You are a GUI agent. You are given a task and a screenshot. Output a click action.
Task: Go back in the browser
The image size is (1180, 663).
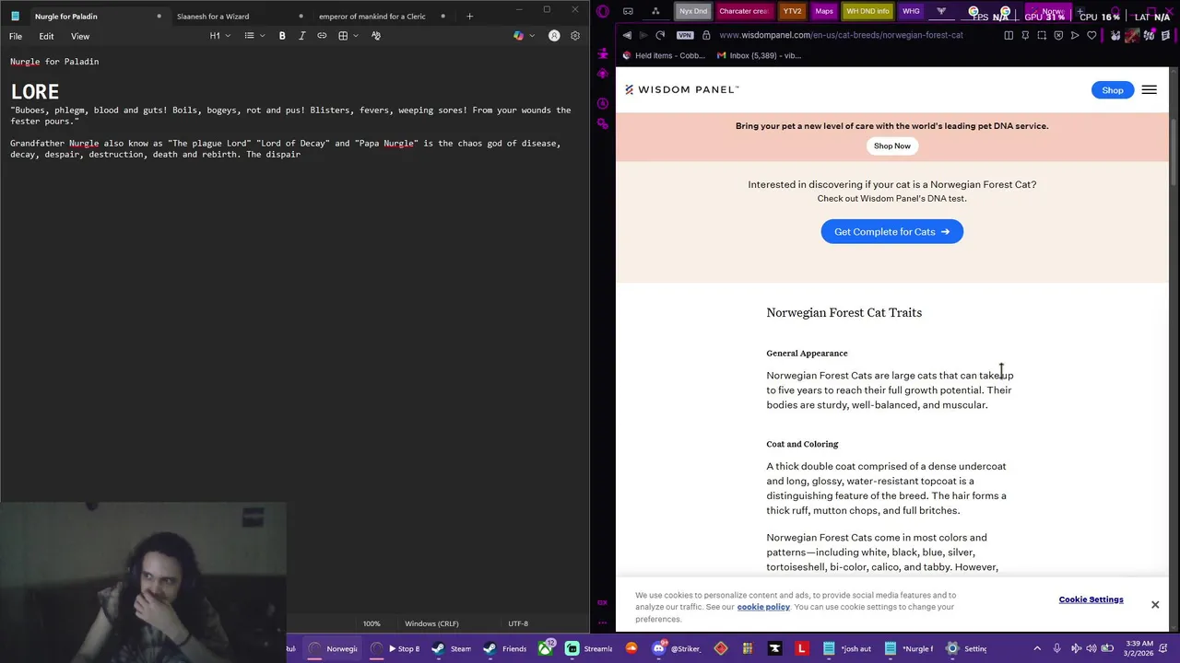tap(627, 35)
